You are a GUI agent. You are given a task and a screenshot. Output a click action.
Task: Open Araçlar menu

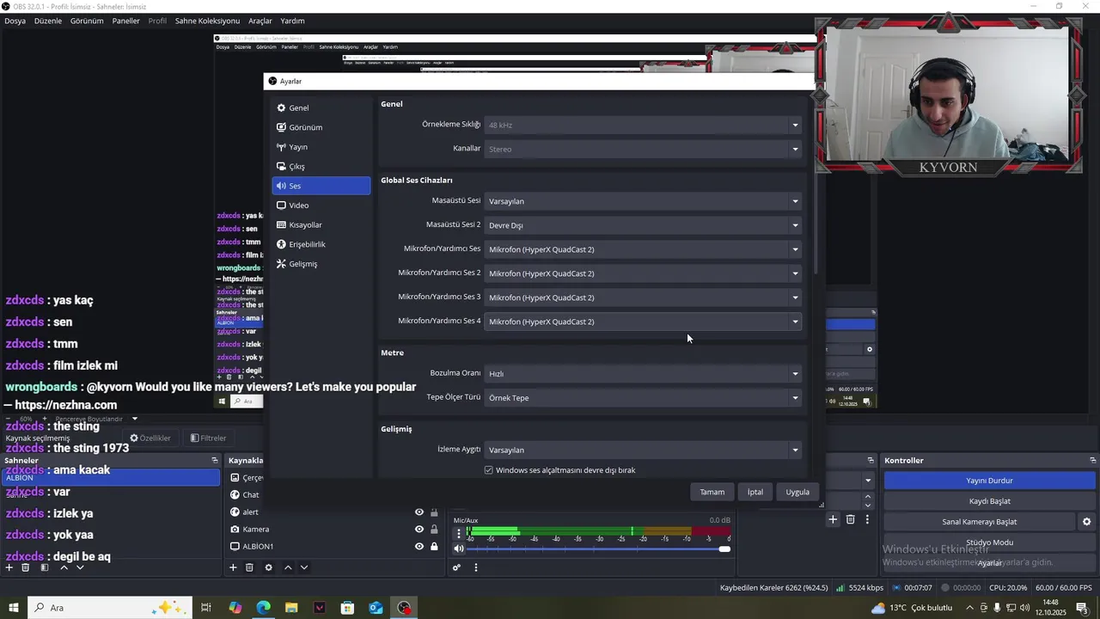tap(260, 21)
